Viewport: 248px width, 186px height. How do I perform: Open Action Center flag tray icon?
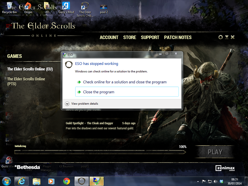point(204,181)
